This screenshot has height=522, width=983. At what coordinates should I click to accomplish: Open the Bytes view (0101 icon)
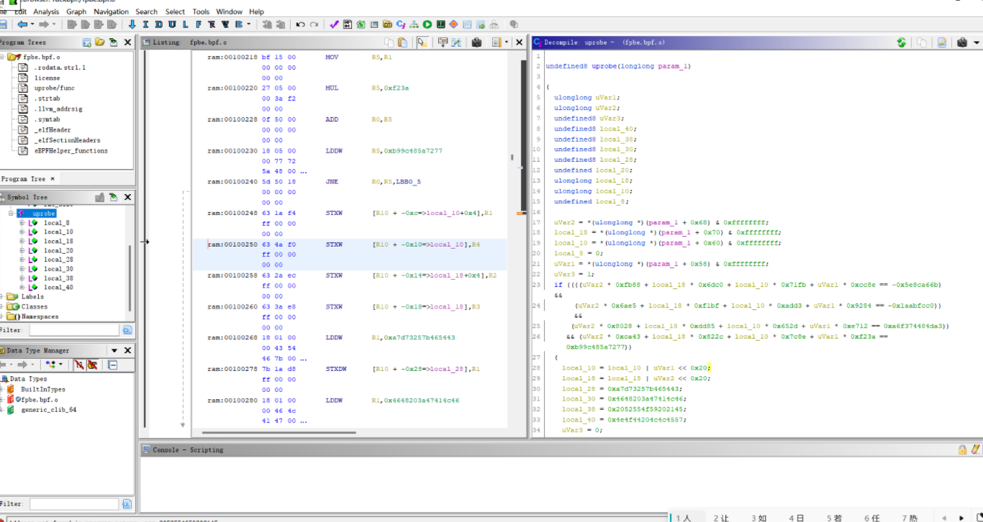point(348,24)
